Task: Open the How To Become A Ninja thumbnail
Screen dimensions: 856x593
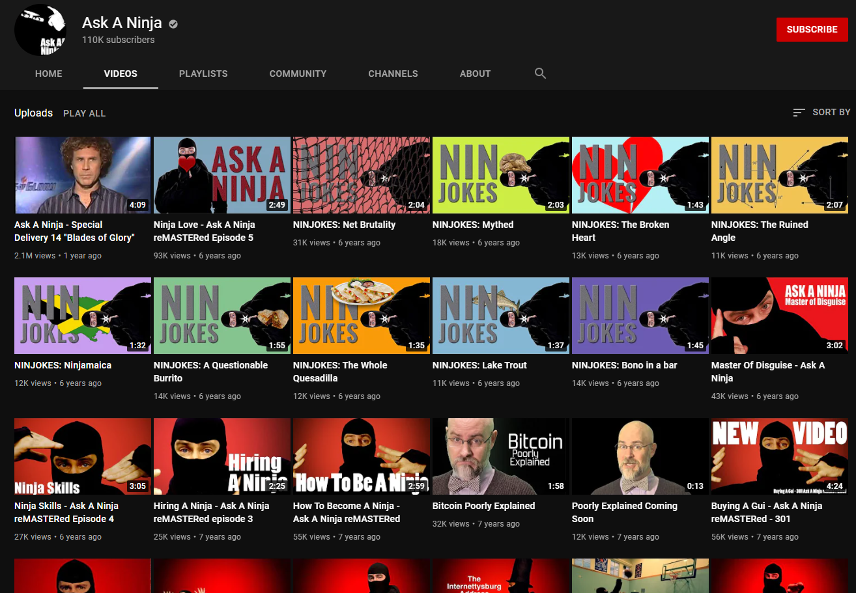Action: point(362,456)
